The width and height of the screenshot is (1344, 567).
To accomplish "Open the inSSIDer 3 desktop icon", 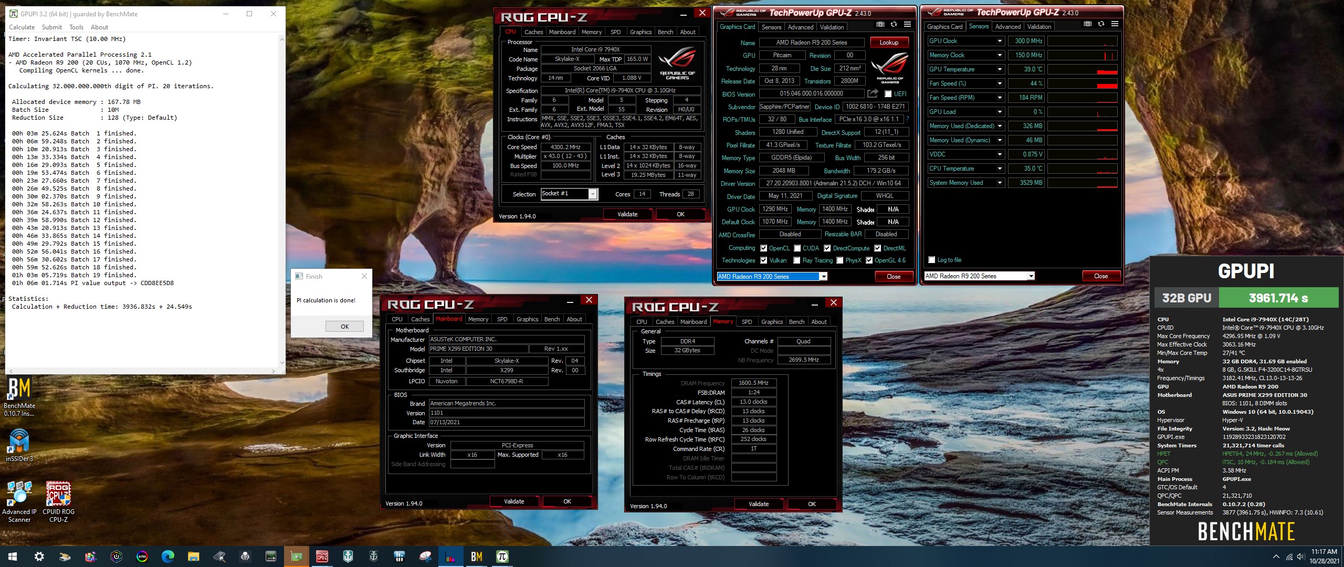I will click(19, 445).
